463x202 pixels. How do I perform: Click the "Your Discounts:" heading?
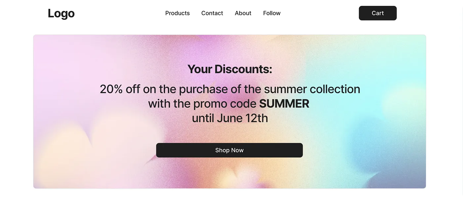[230, 69]
